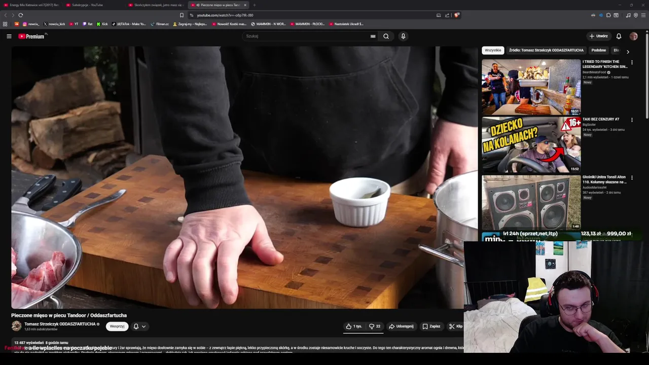The height and width of the screenshot is (365, 649).
Task: Open nowciu_kick X bookmark
Action: coord(54,24)
